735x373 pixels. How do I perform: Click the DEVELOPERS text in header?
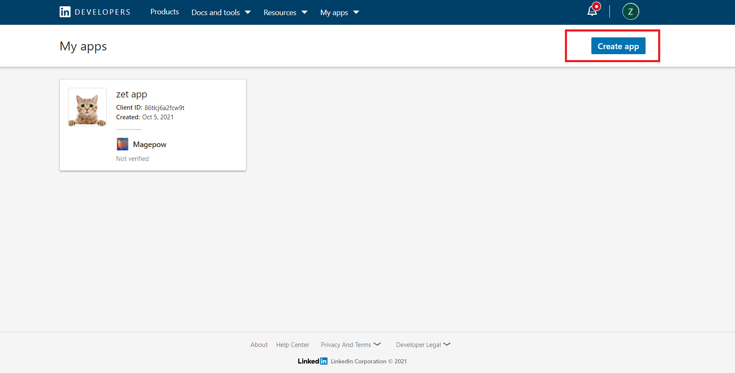click(102, 12)
